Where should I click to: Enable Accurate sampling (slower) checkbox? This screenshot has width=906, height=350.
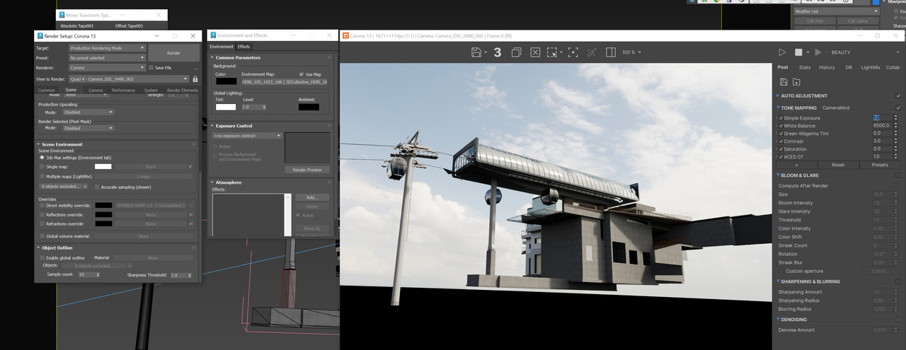tap(96, 187)
